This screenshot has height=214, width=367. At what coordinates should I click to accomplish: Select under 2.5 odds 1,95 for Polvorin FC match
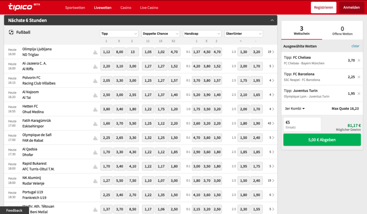[257, 80]
